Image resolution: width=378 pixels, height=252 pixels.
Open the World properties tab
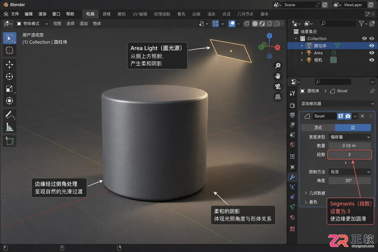point(292,145)
